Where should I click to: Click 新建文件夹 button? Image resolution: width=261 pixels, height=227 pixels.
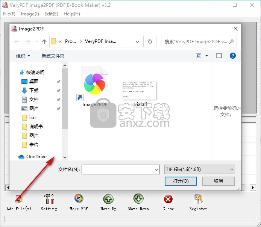click(53, 56)
